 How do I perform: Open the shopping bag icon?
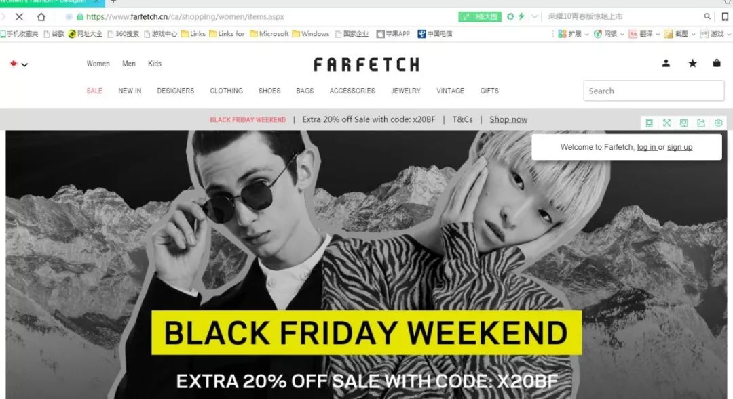[x=716, y=63]
